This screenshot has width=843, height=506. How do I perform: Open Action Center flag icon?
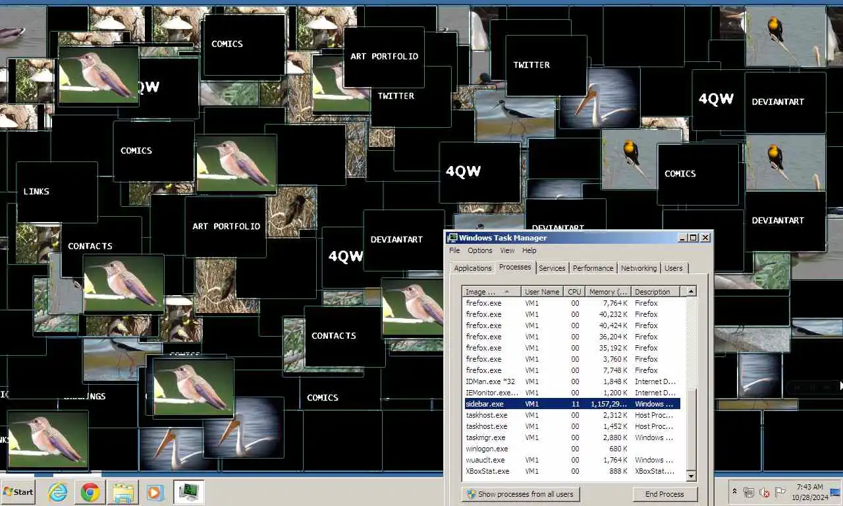[780, 492]
